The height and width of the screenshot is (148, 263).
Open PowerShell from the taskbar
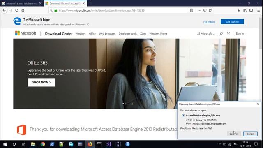coord(52,144)
